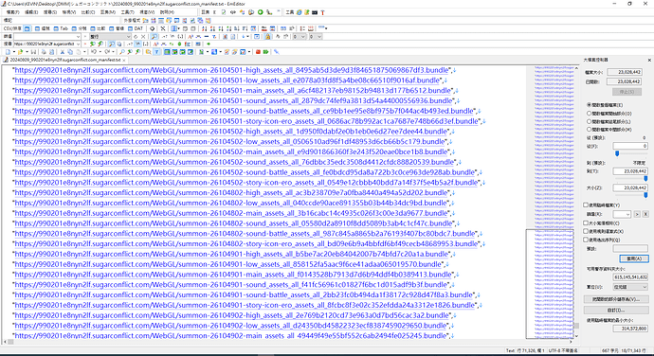Expand the filter text combo box
654x356 pixels.
click(78, 37)
